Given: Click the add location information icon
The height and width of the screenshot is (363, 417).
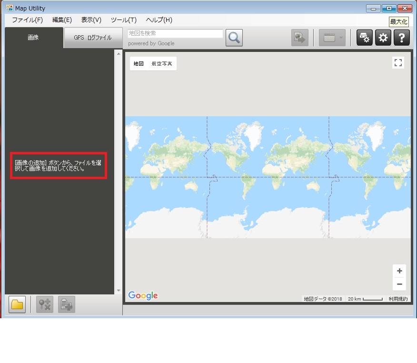Looking at the screenshot, I should pos(66,305).
